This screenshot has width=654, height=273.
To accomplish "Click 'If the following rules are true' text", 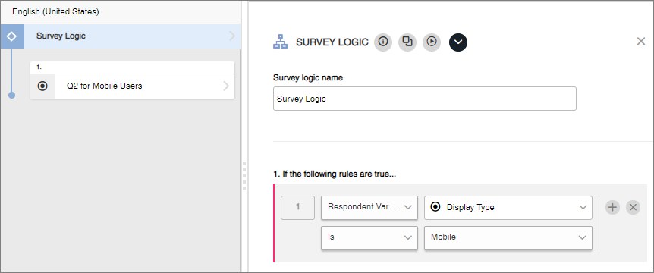I will pyautogui.click(x=335, y=174).
